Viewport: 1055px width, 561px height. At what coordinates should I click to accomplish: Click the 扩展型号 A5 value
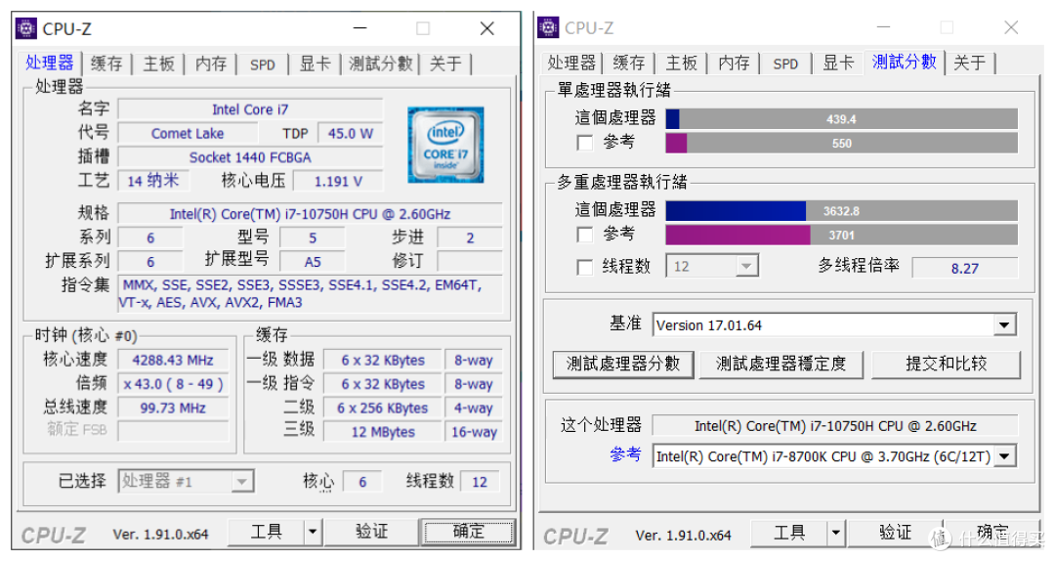coord(313,261)
